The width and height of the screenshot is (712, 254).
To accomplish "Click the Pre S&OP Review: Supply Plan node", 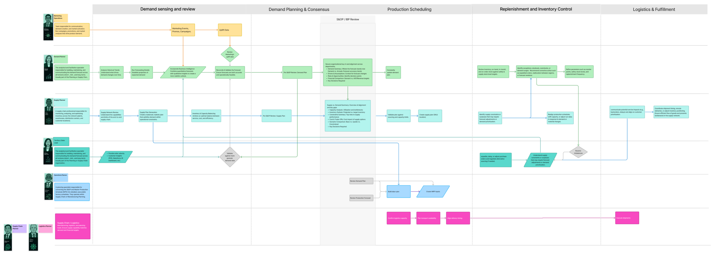I will (276, 116).
